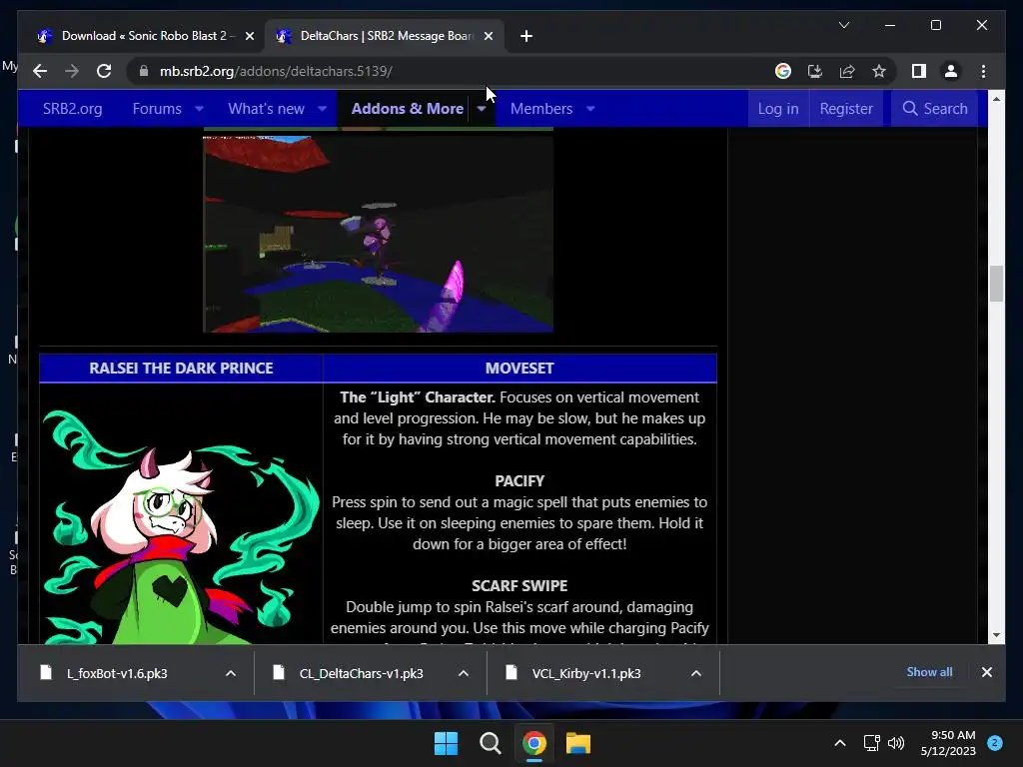Share this page icon
Image resolution: width=1023 pixels, height=767 pixels.
point(847,71)
